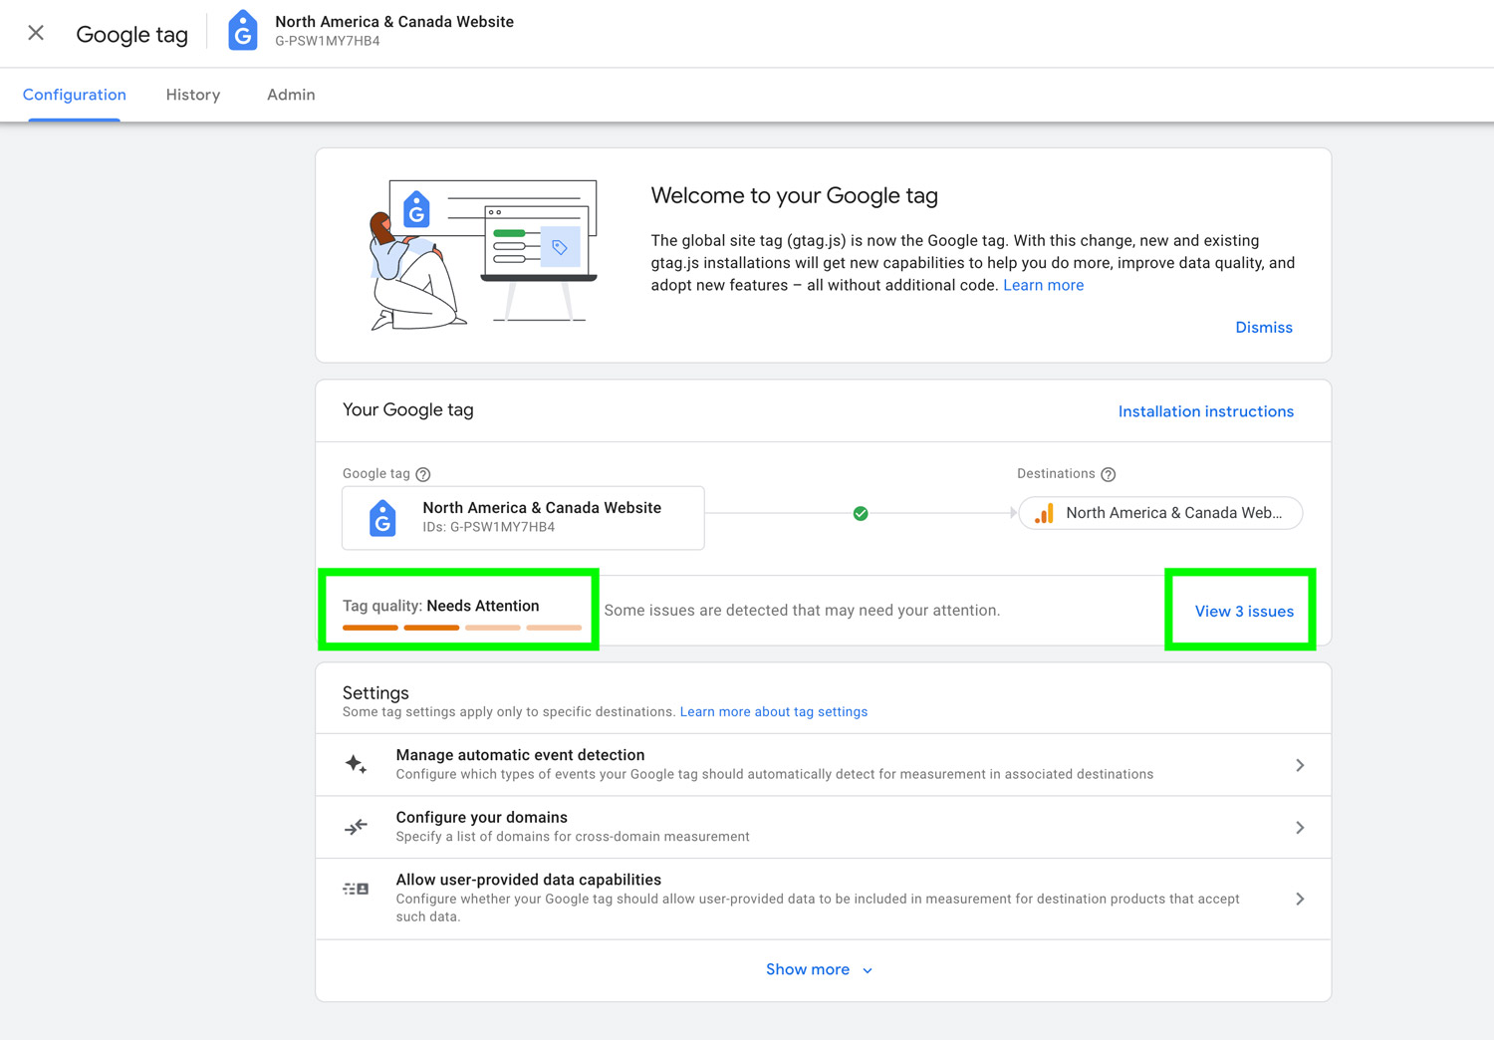1494x1040 pixels.
Task: Expand chevron for Configure your domains
Action: [1300, 828]
